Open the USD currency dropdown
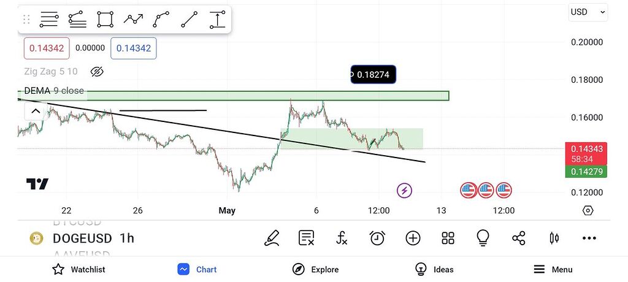 [x=588, y=12]
